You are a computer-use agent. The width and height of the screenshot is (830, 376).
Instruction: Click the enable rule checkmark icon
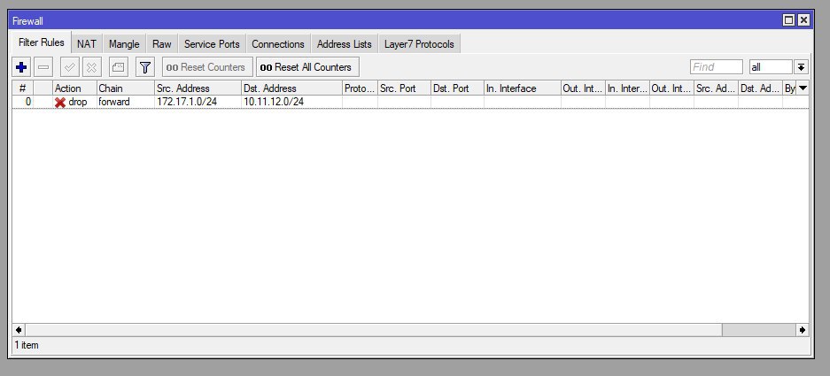tap(70, 67)
